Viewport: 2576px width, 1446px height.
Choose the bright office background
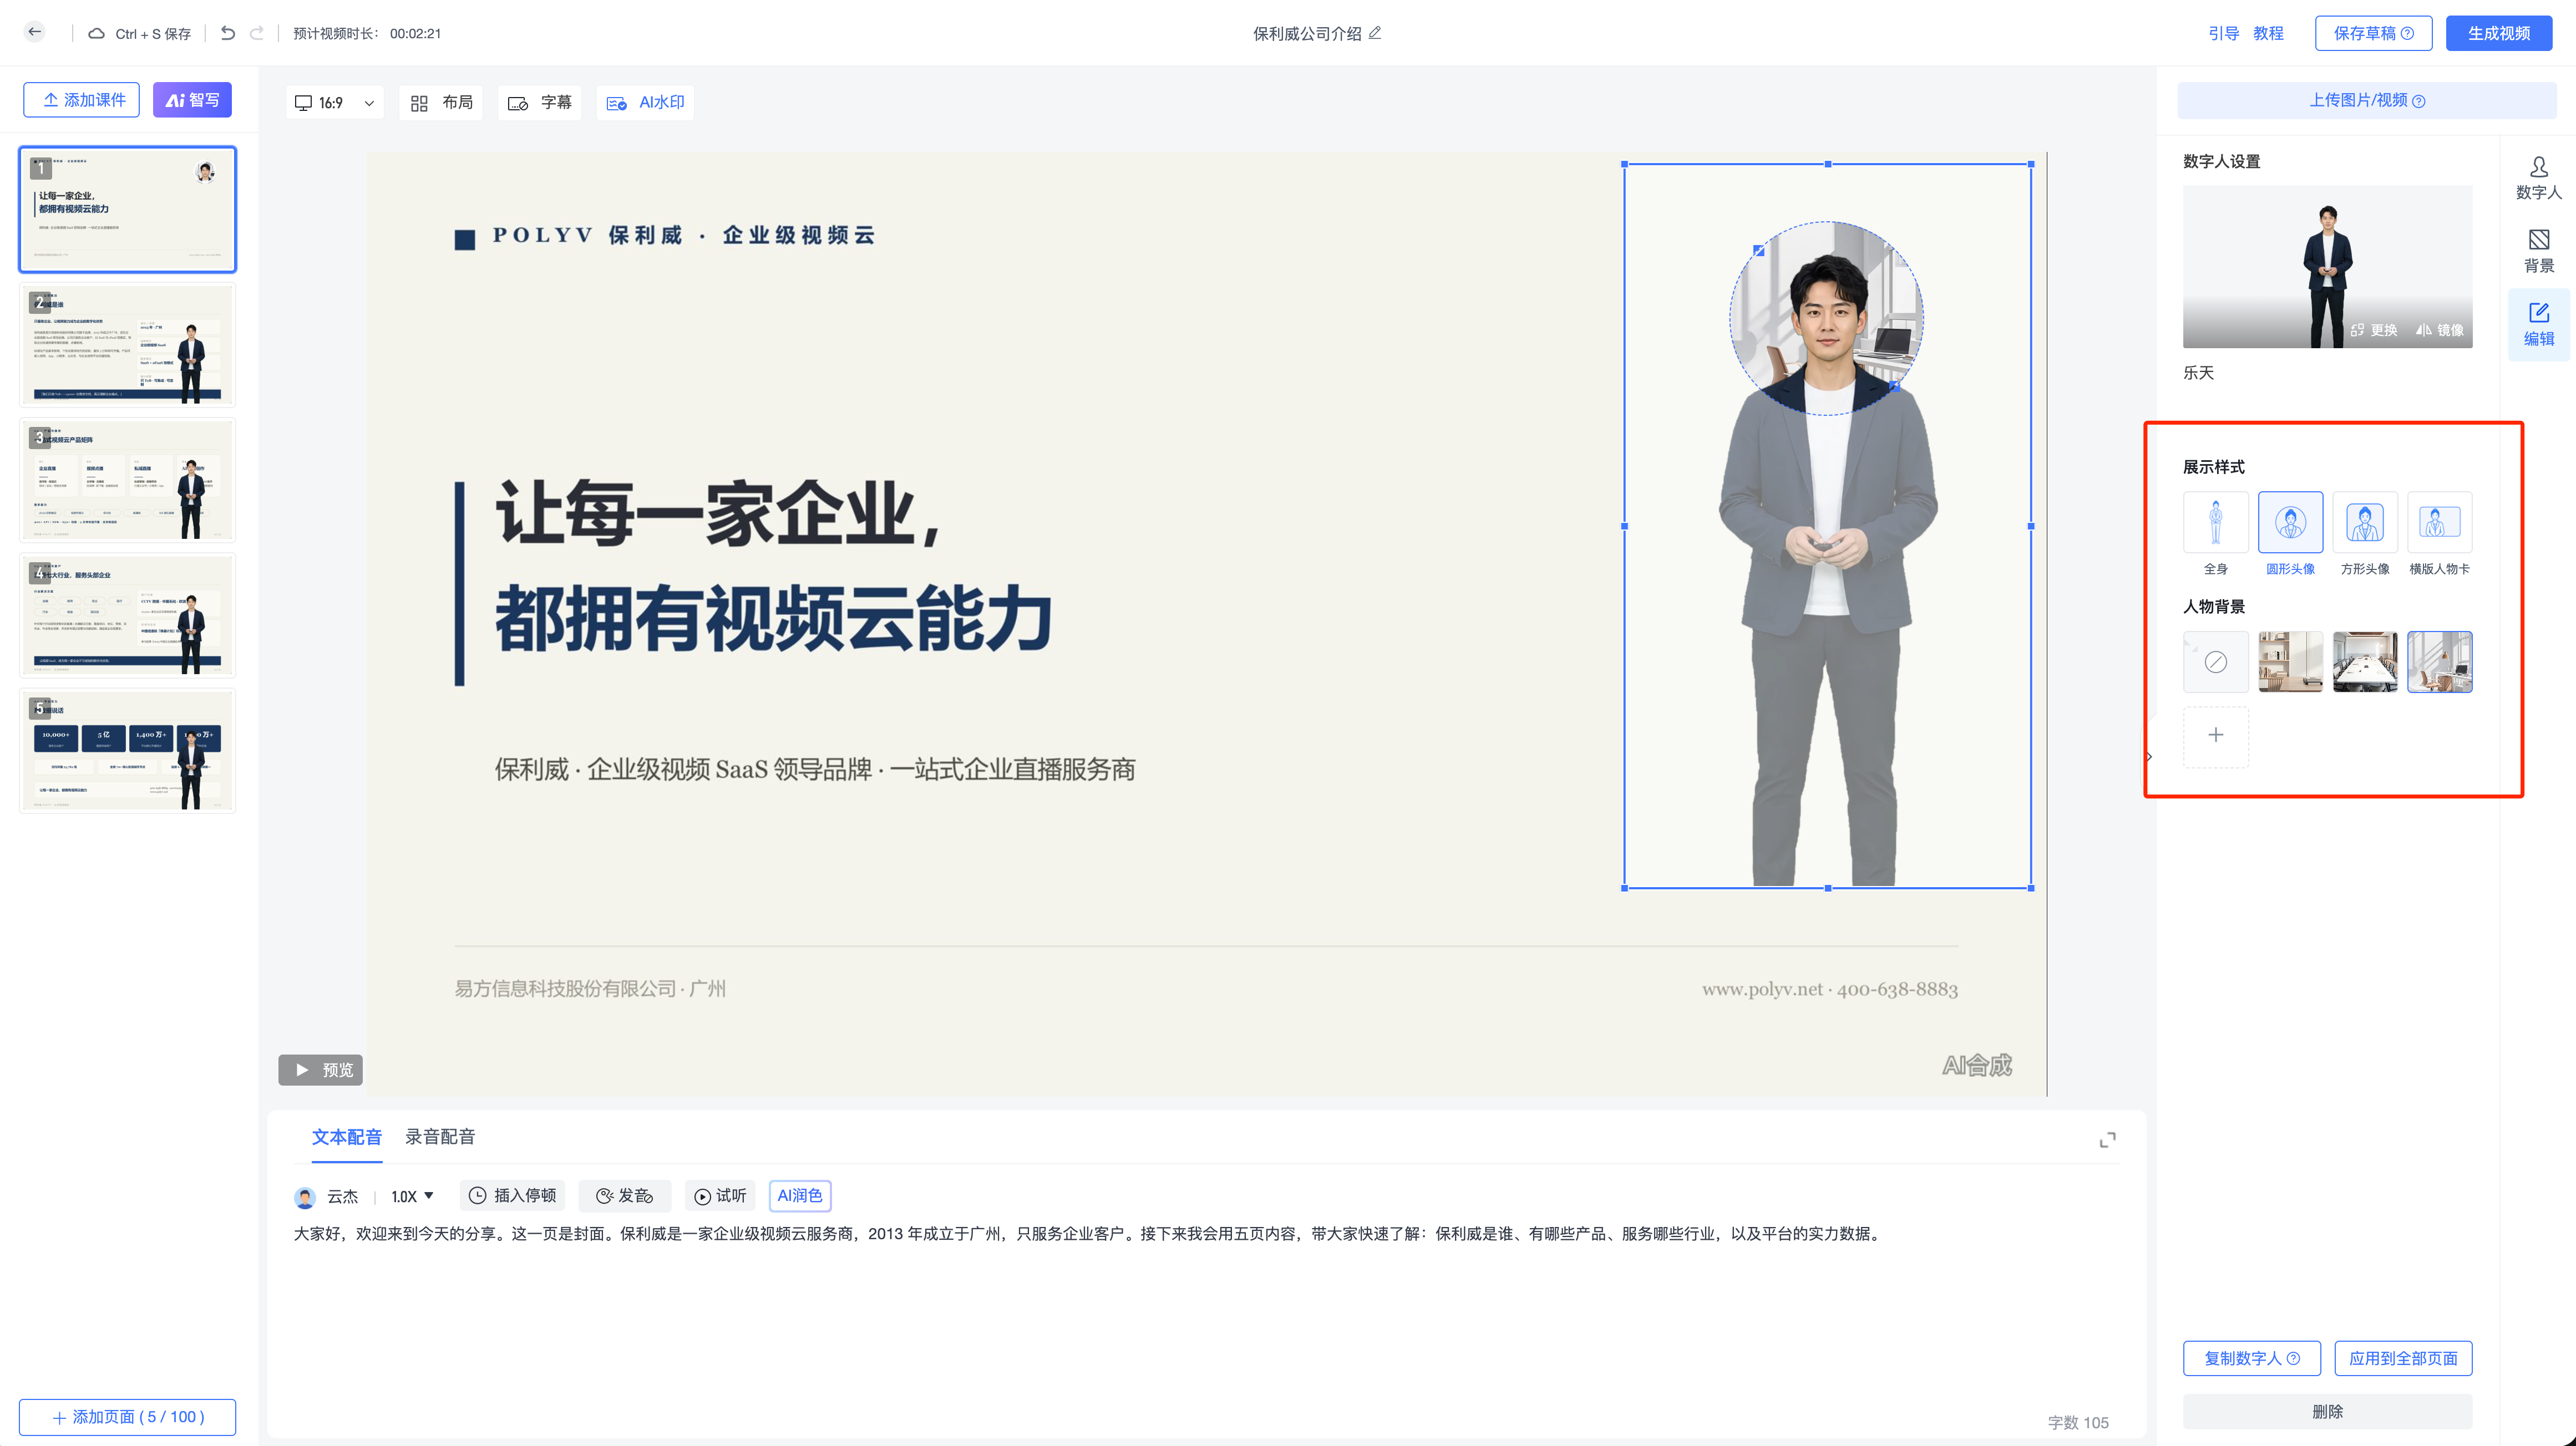pos(2439,661)
